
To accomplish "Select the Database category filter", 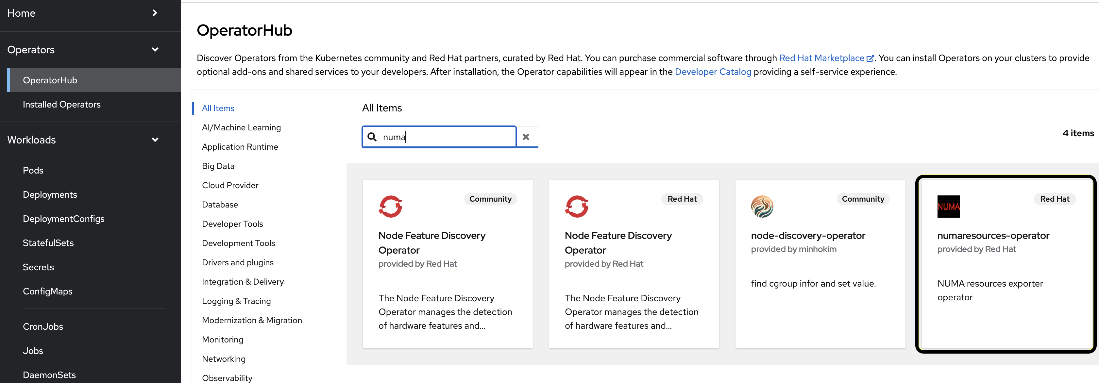I will (x=220, y=205).
